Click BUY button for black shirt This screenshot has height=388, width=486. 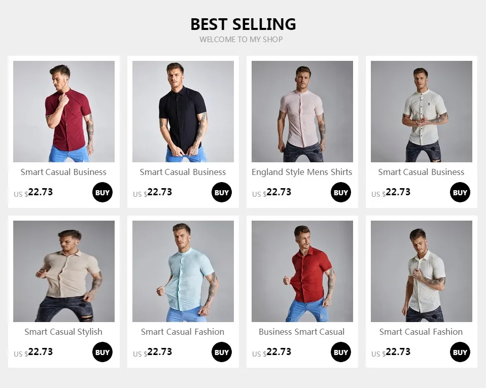point(222,192)
